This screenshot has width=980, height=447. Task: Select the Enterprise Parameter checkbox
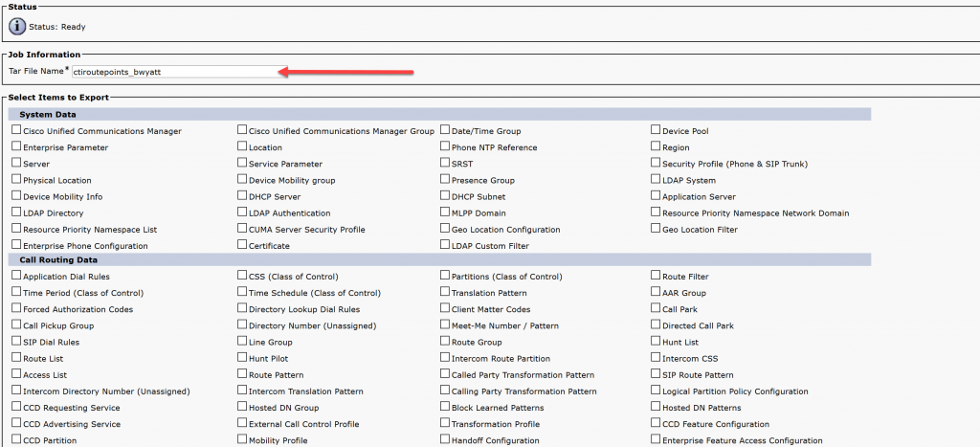pos(16,146)
